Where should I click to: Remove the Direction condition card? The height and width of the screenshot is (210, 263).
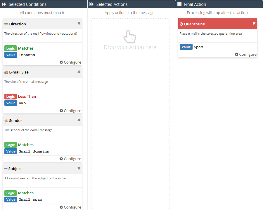[79, 23]
